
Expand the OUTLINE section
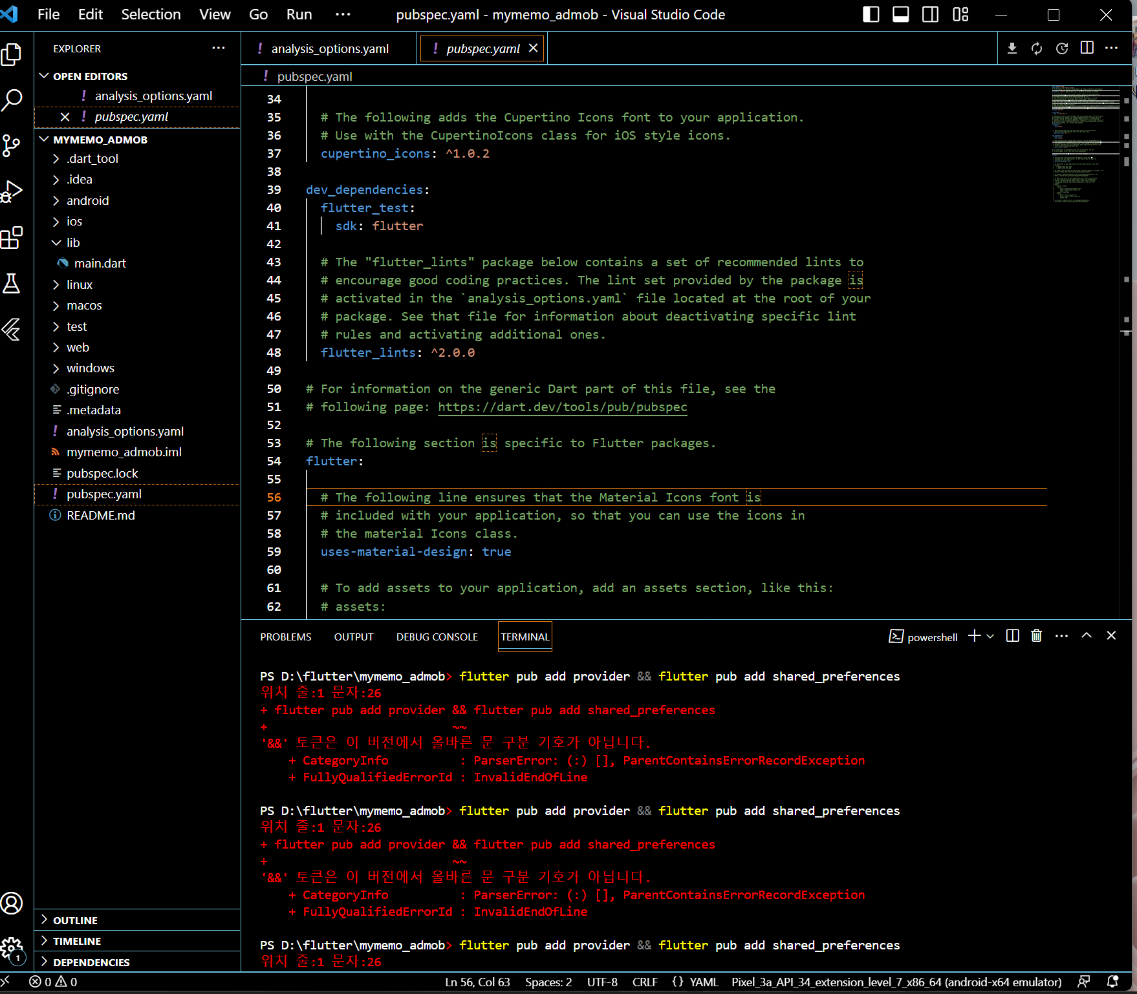tap(137, 920)
